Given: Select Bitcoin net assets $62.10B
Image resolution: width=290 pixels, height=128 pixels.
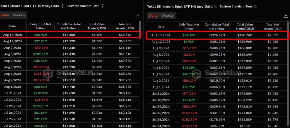Looking at the screenshot, I should 125,113.
